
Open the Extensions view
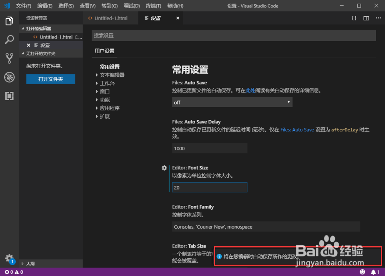tap(9, 96)
